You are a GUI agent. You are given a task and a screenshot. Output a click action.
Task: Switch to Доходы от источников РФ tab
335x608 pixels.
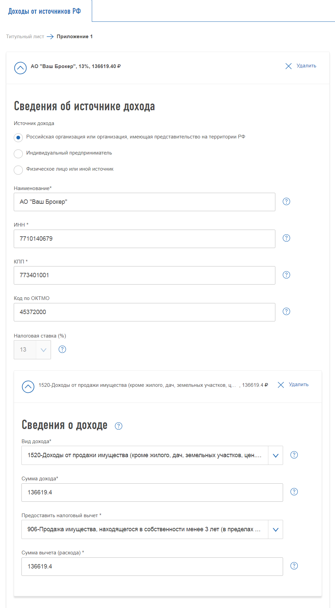[x=45, y=11]
